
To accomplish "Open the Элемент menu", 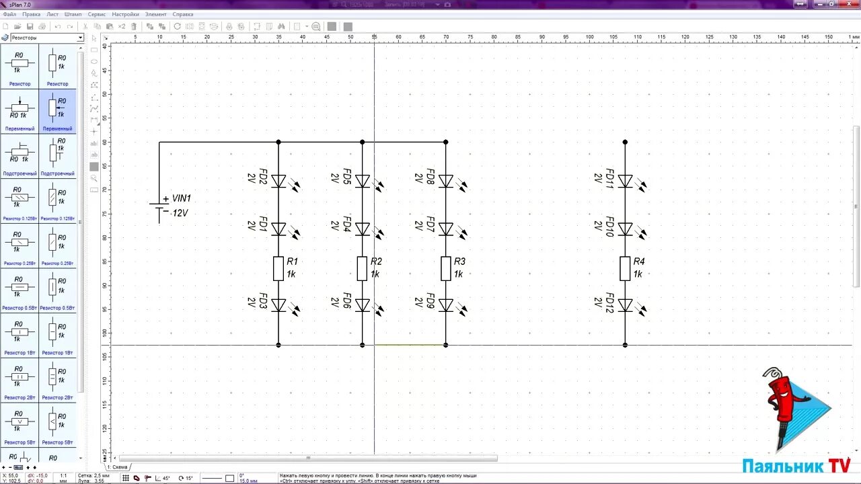I will pos(155,14).
